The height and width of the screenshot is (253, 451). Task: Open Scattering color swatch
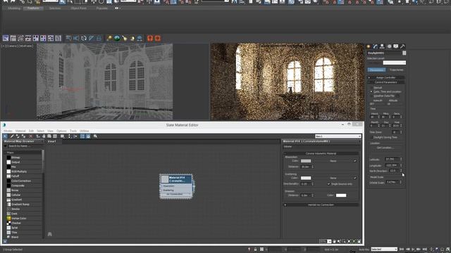coord(306,178)
